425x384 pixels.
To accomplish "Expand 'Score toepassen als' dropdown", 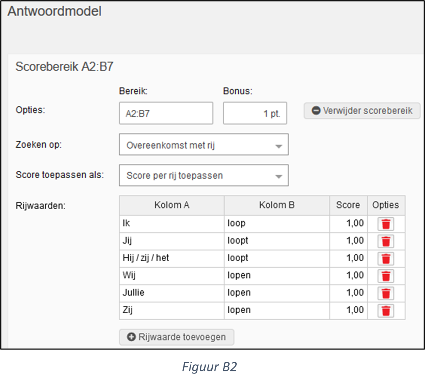I will pyautogui.click(x=204, y=175).
